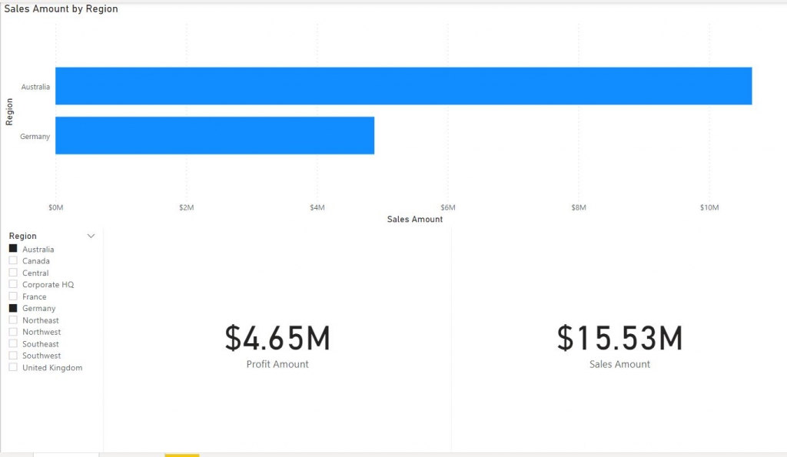This screenshot has width=787, height=457.
Task: Enable the Southeast region filter
Action: (12, 343)
